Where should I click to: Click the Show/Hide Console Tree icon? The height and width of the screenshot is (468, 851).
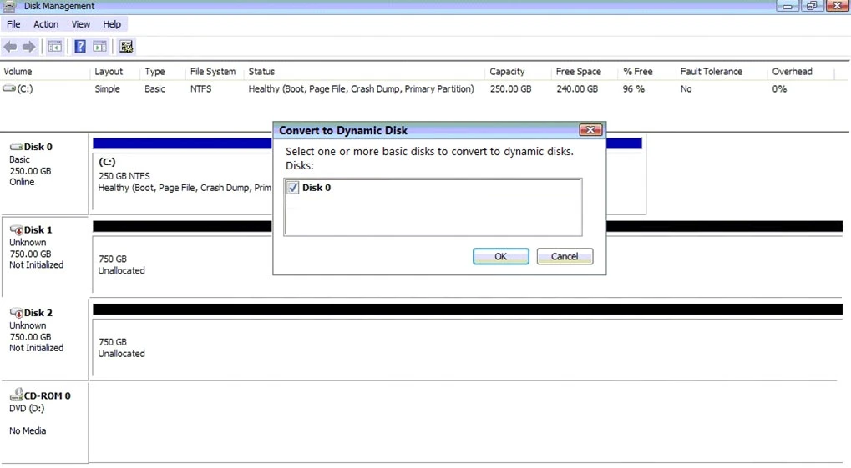click(x=54, y=47)
